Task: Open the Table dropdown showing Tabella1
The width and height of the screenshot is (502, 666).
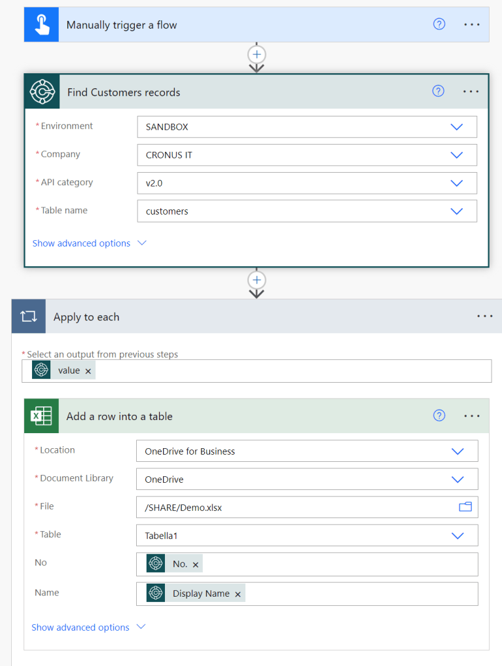Action: pyautogui.click(x=307, y=535)
